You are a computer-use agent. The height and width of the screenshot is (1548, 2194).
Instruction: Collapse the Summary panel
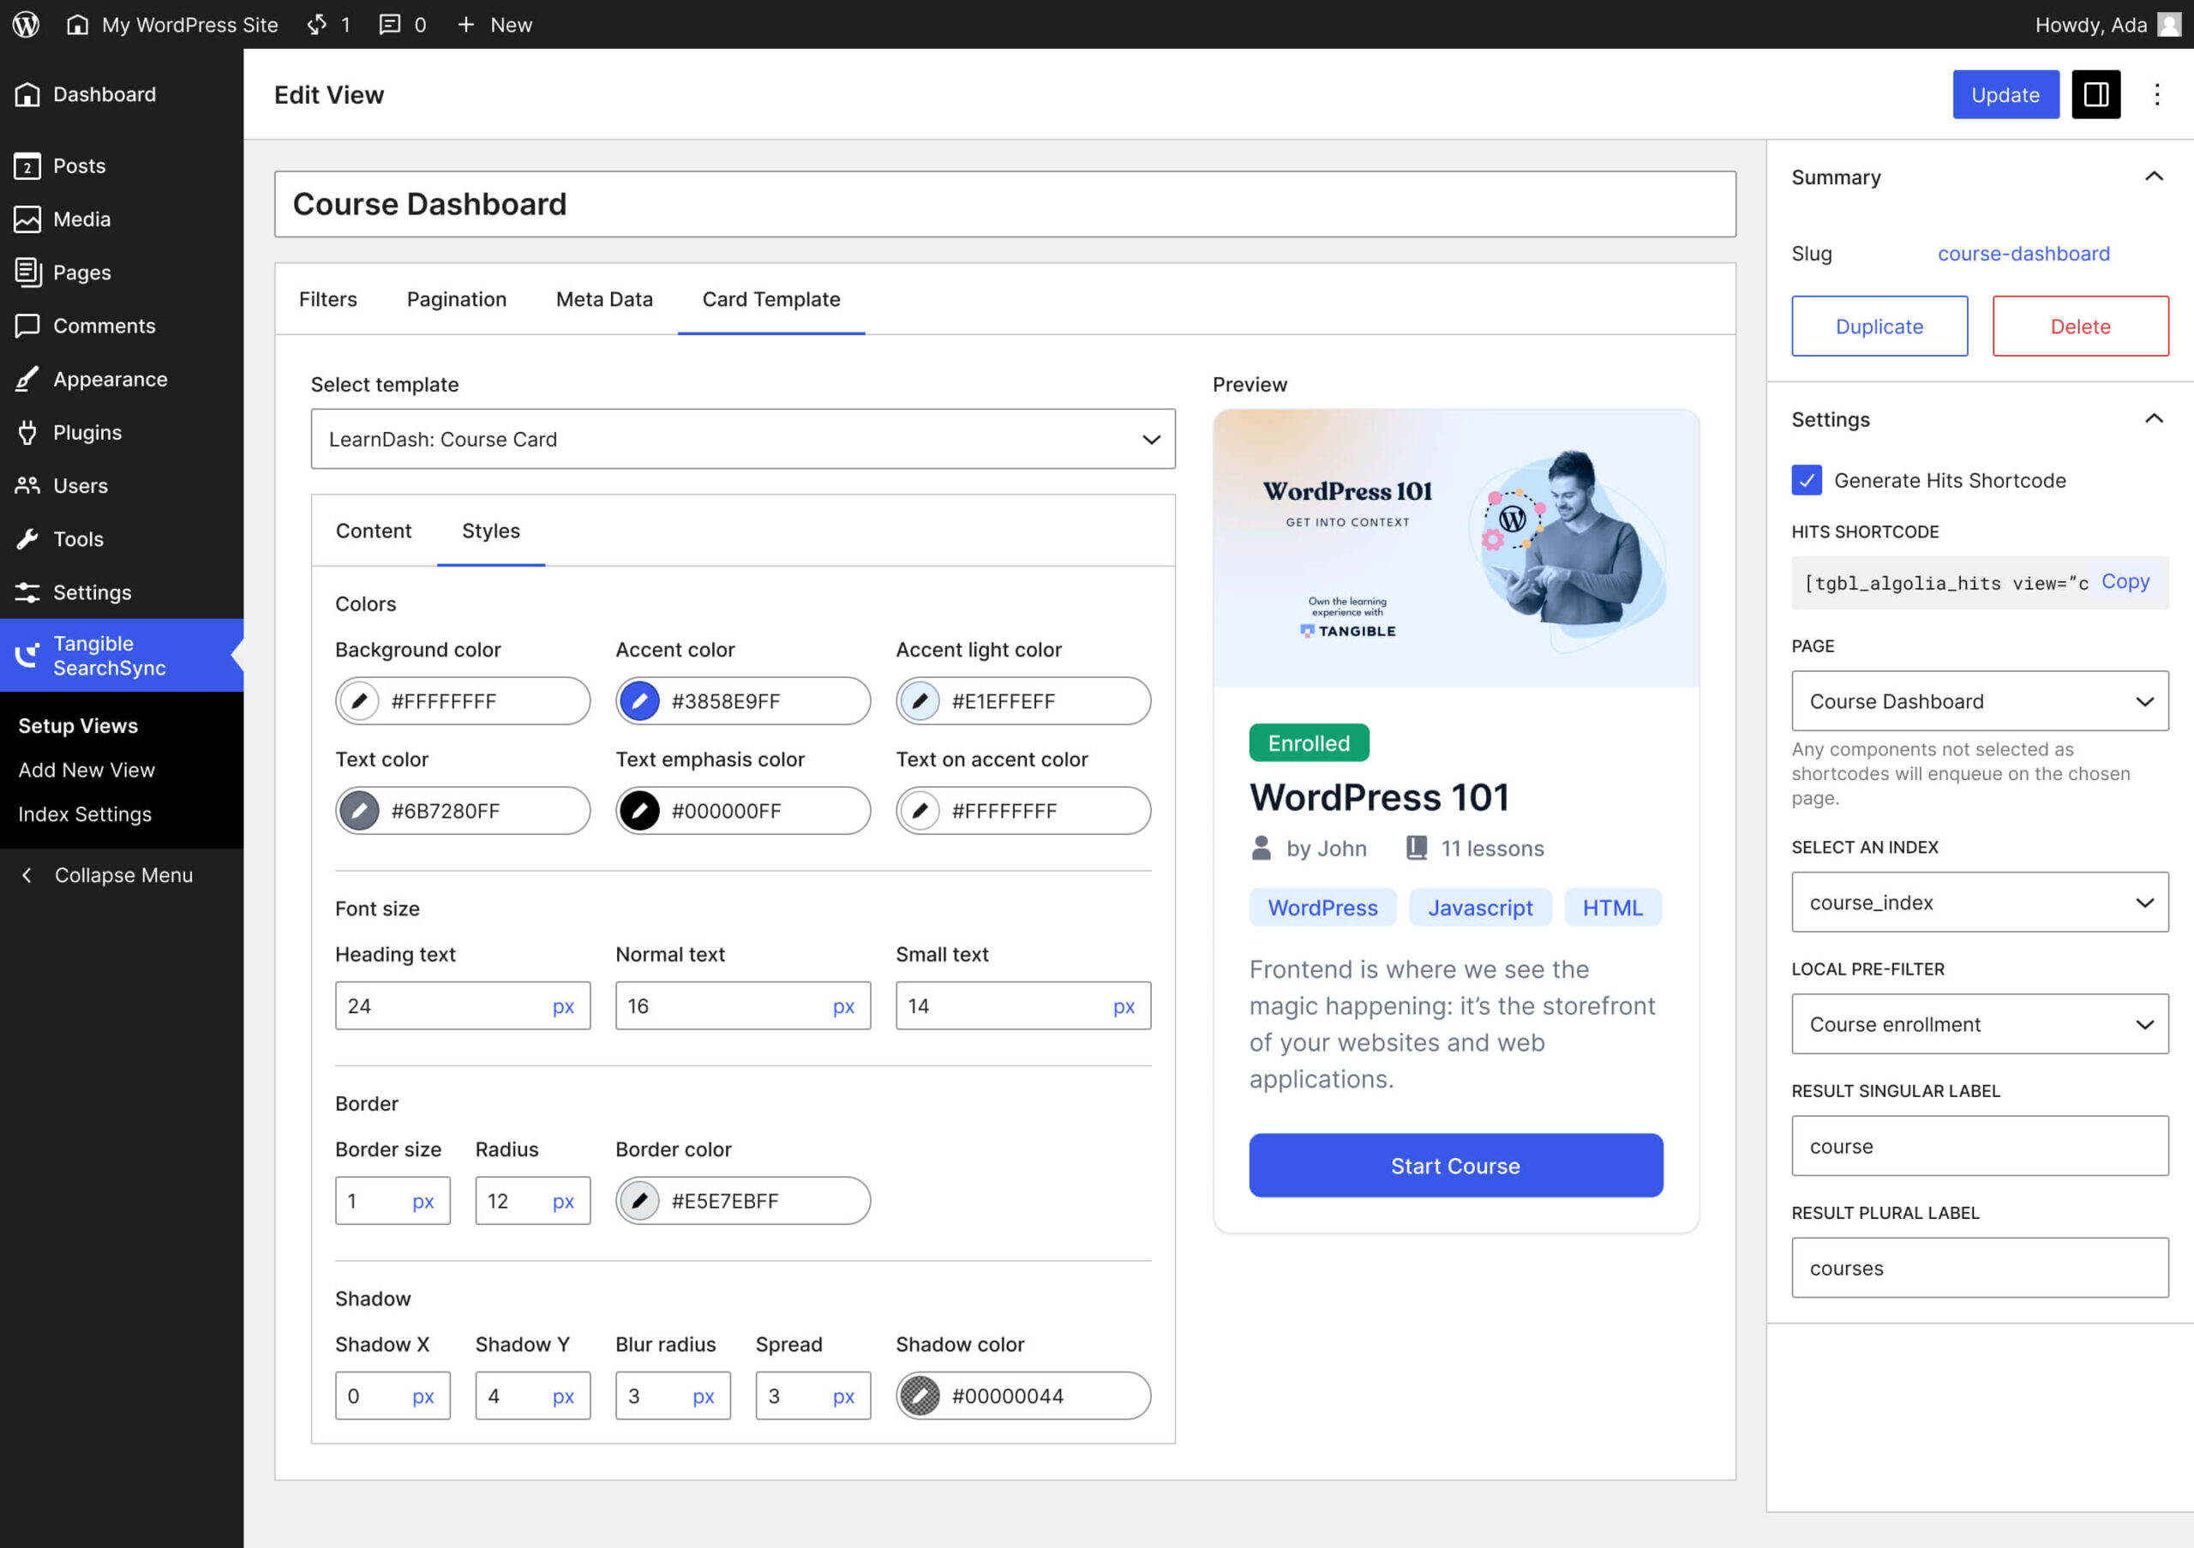(2154, 177)
